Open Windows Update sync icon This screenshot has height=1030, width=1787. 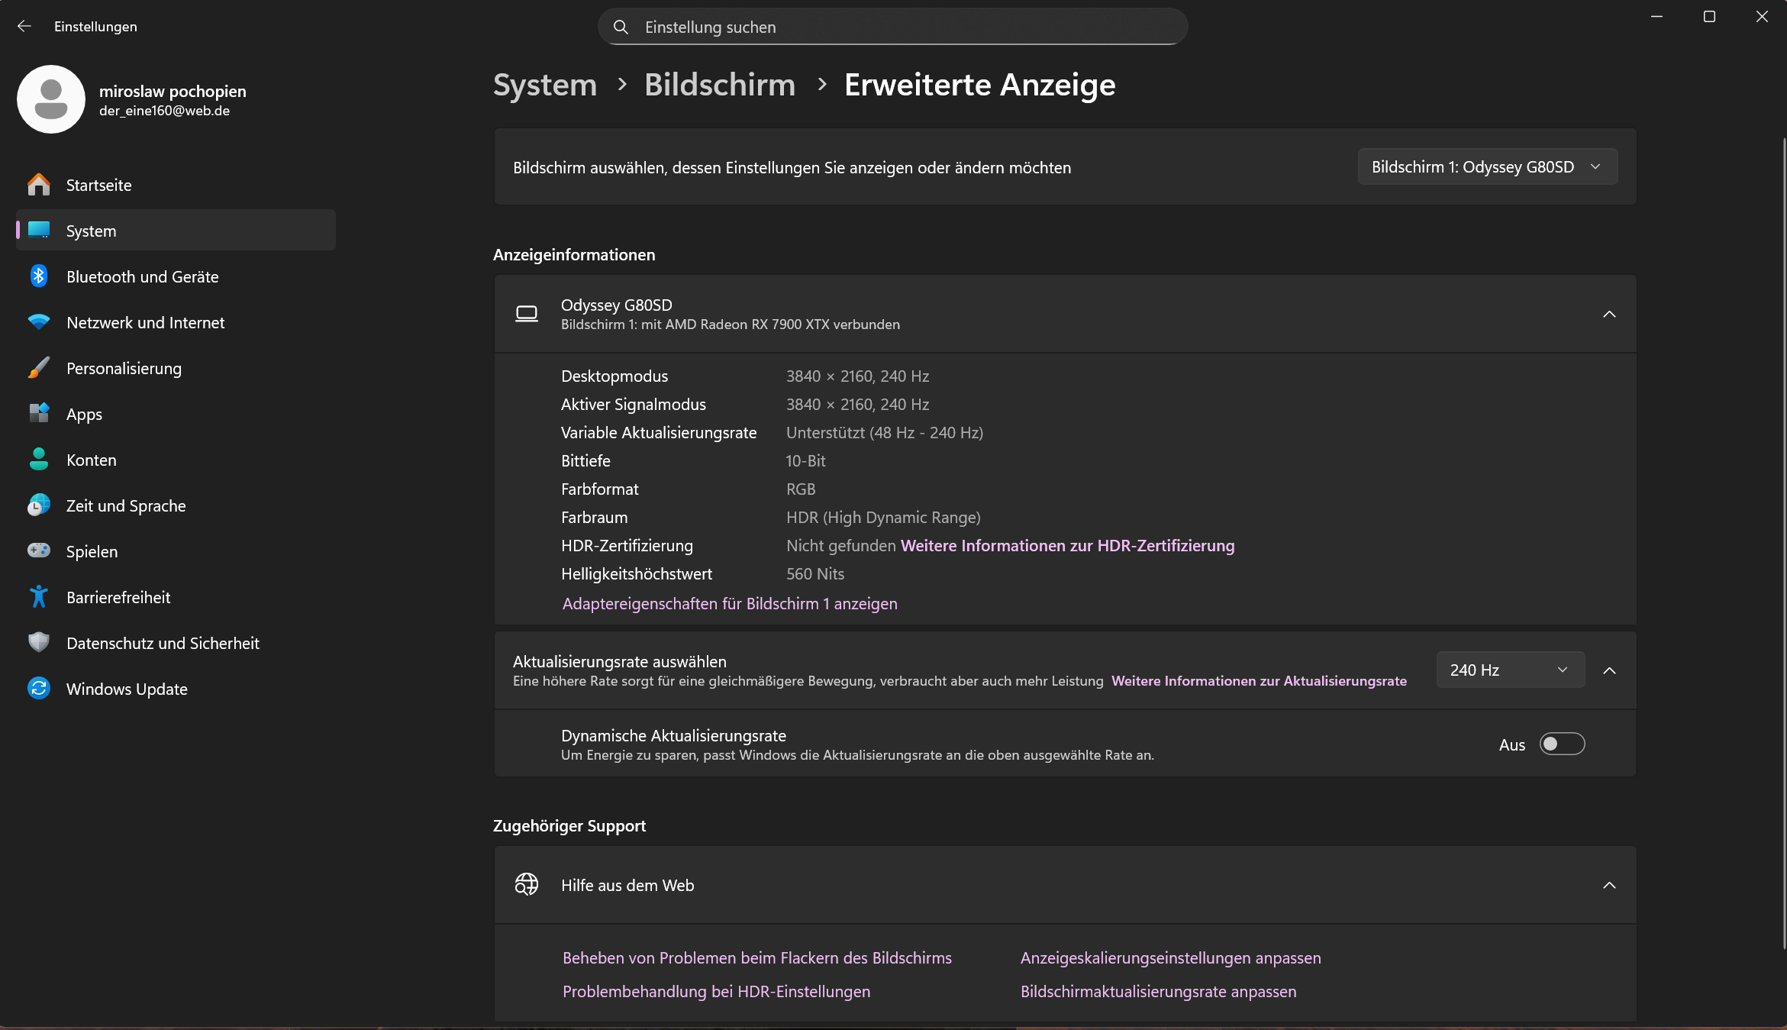click(x=38, y=689)
